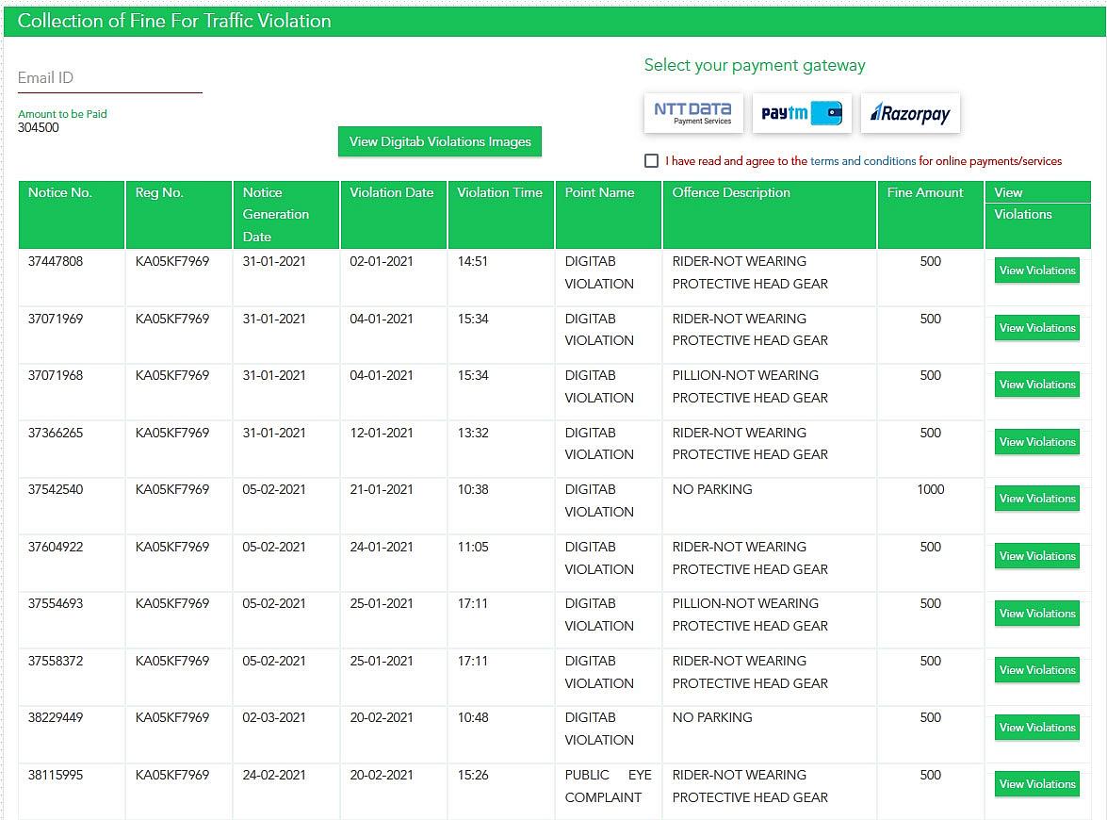View violations for Public Eye complaint 38115995
This screenshot has height=820, width=1107.
point(1037,784)
